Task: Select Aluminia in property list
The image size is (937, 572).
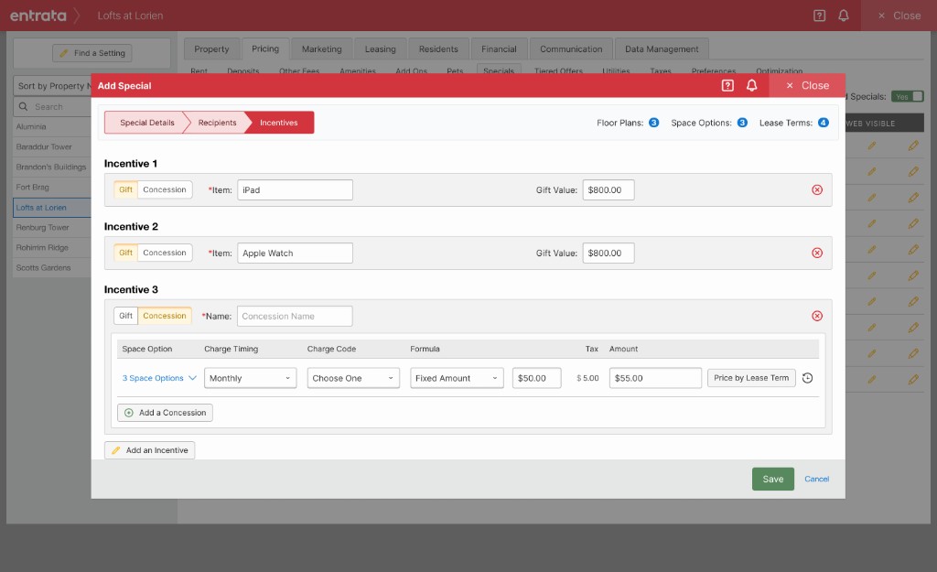Action: [x=52, y=126]
